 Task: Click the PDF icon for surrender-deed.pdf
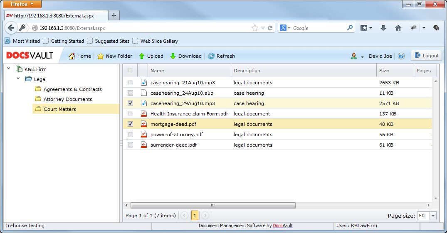pos(144,145)
